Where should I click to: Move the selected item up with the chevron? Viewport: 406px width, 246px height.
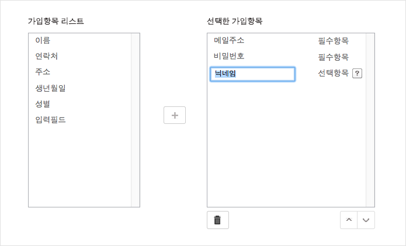[349, 220]
